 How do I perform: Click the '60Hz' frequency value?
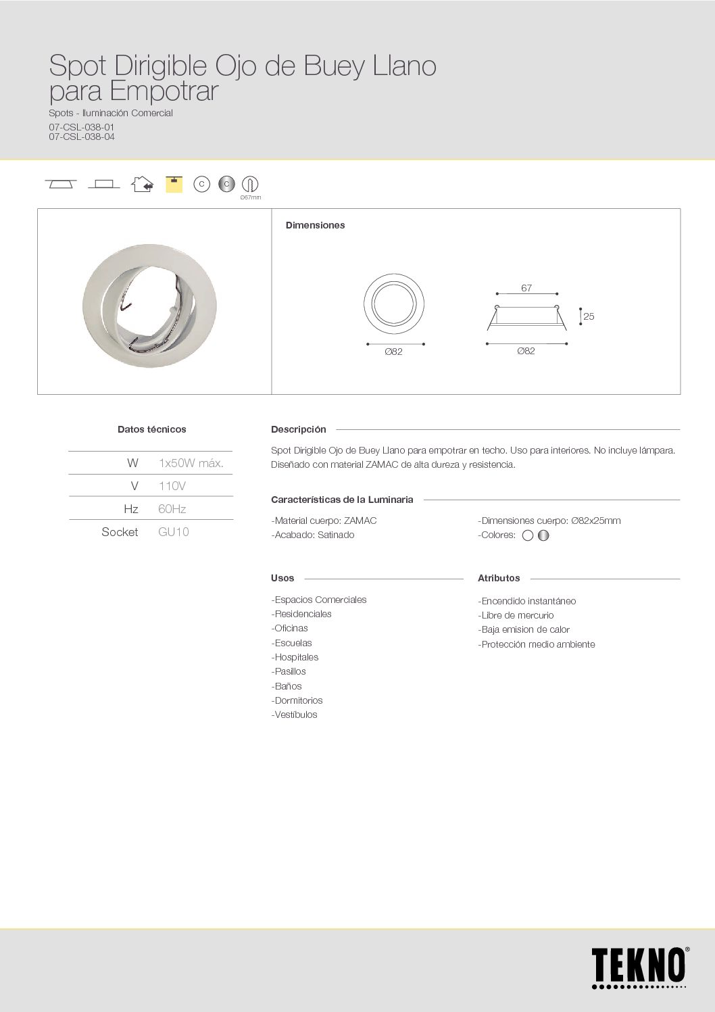(172, 509)
